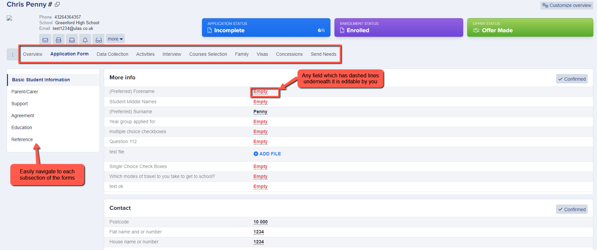Edit test ok Empty value
This screenshot has width=597, height=250.
[260, 187]
